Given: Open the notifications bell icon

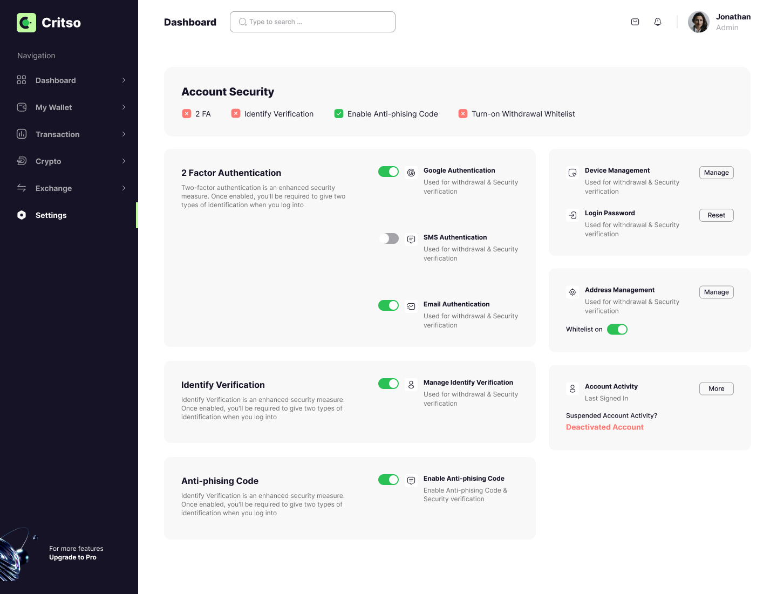Looking at the screenshot, I should (x=658, y=22).
